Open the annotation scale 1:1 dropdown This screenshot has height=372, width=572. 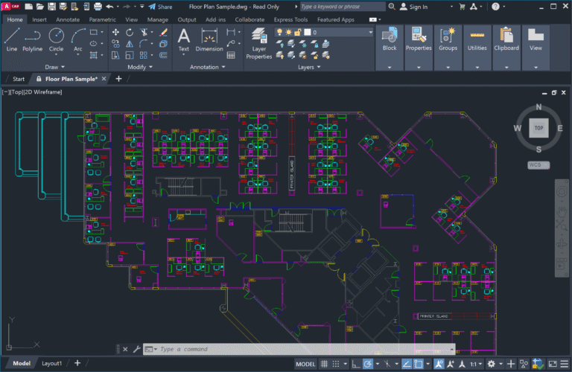coord(476,364)
